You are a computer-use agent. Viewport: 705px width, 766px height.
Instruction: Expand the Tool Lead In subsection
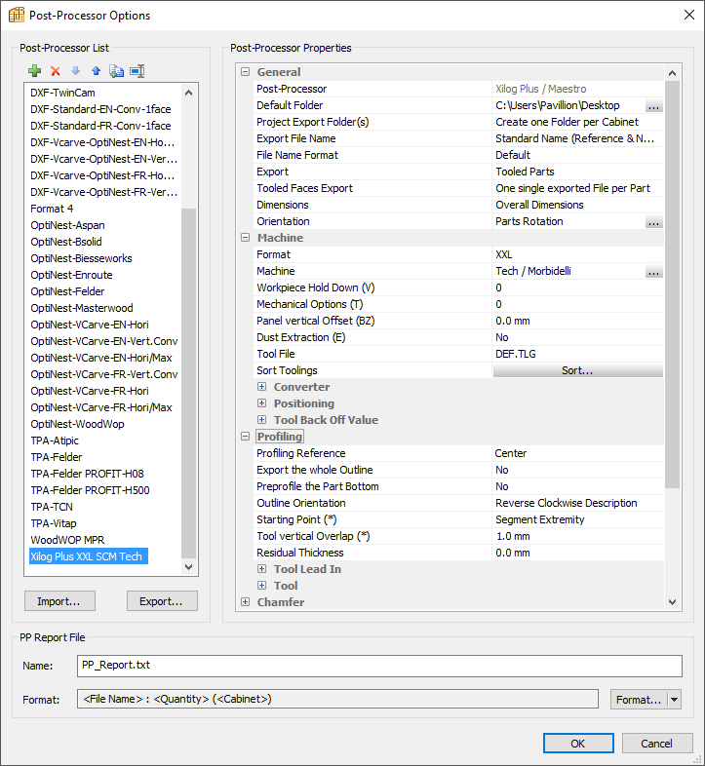point(262,569)
